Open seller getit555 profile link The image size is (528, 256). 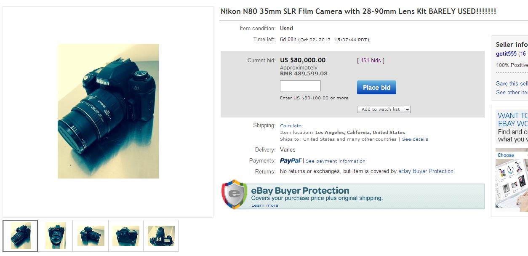pyautogui.click(x=506, y=54)
